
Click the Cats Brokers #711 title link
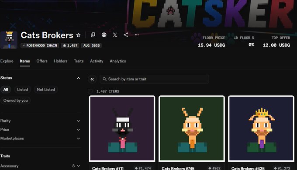108,168
